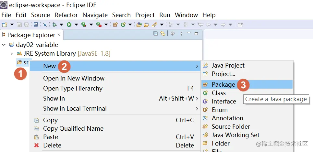Click Collapse All in Package Explorer

(155, 34)
